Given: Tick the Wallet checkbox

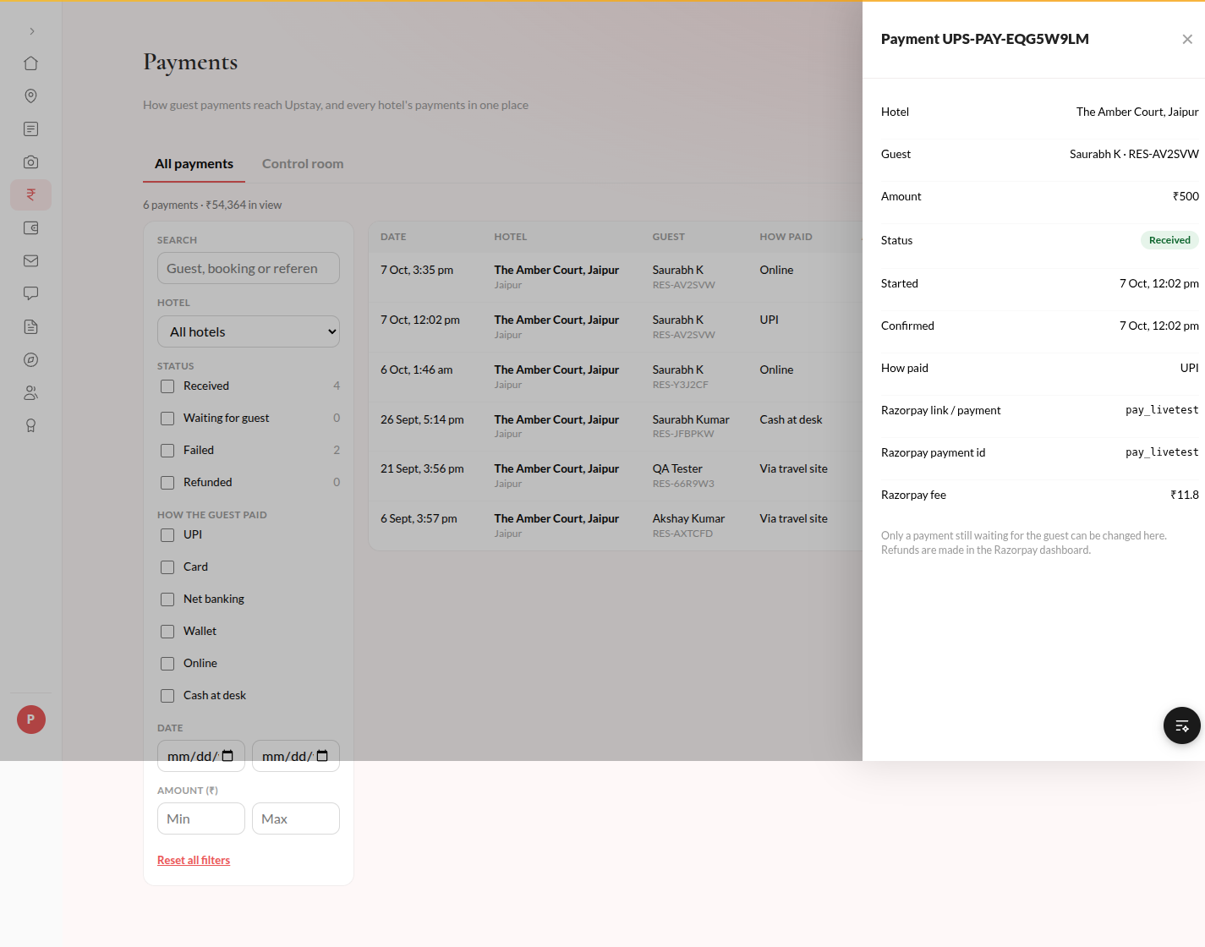Looking at the screenshot, I should pyautogui.click(x=167, y=632).
